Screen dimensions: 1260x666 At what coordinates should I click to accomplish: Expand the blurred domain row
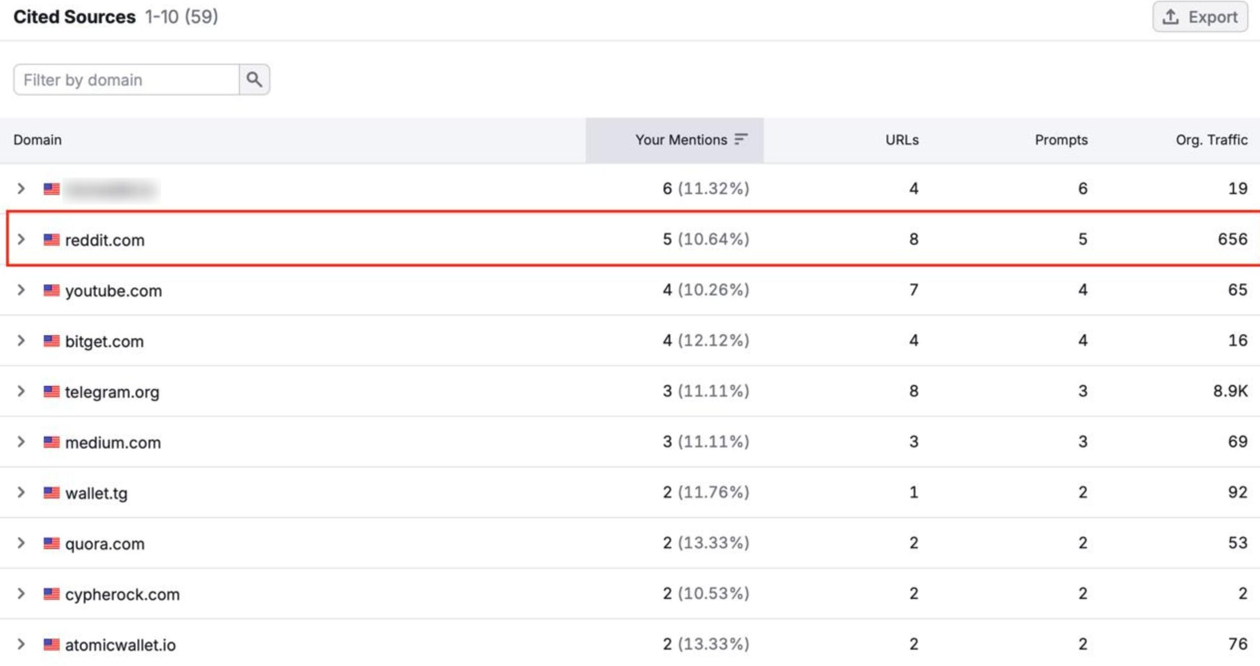pyautogui.click(x=21, y=189)
